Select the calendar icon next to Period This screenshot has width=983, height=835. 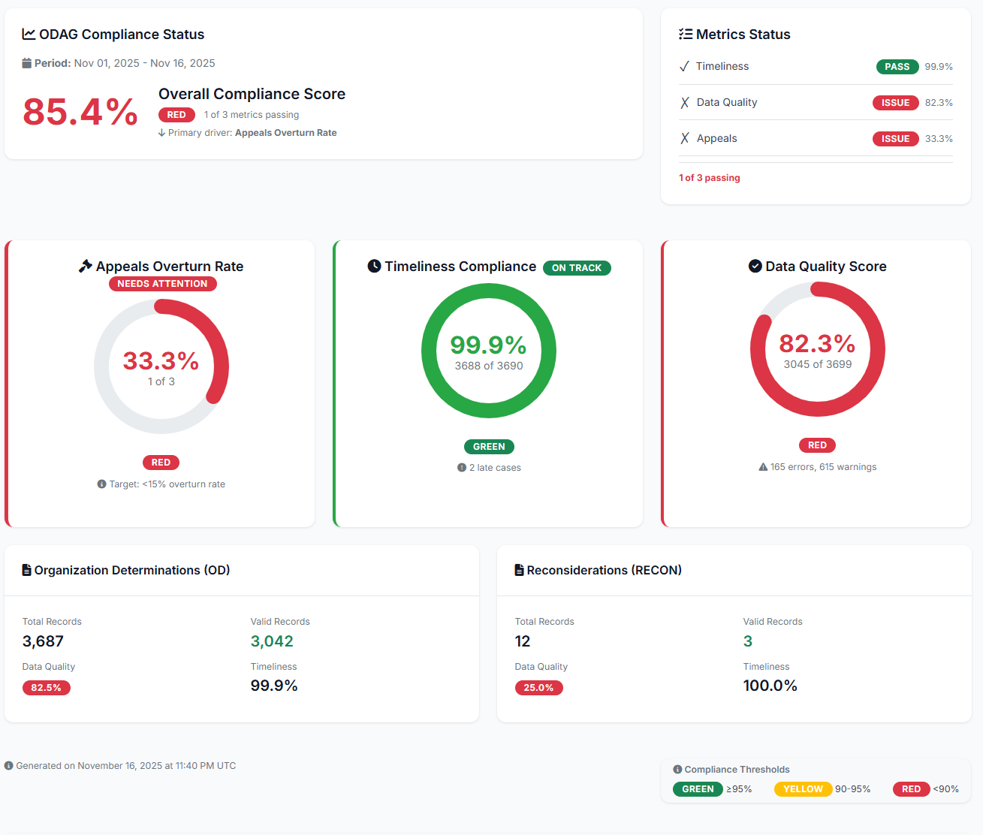26,62
